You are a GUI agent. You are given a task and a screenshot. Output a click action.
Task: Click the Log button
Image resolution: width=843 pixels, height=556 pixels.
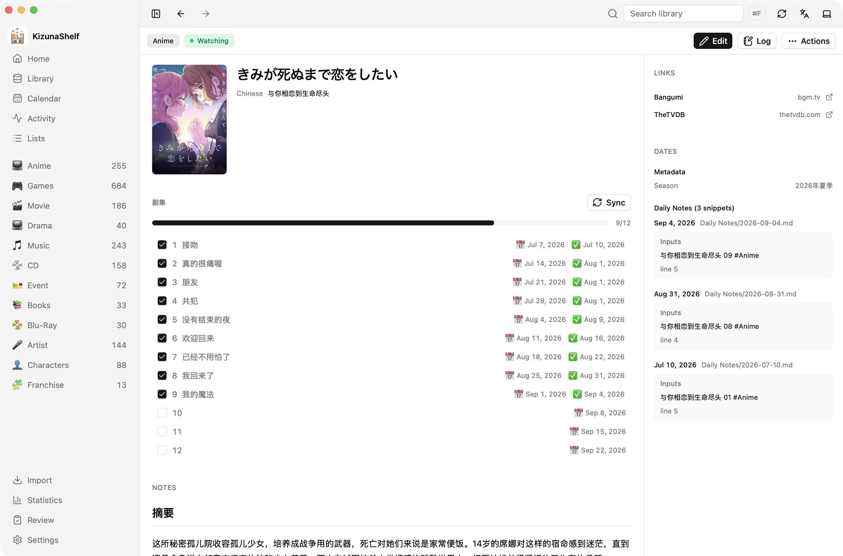(x=757, y=41)
